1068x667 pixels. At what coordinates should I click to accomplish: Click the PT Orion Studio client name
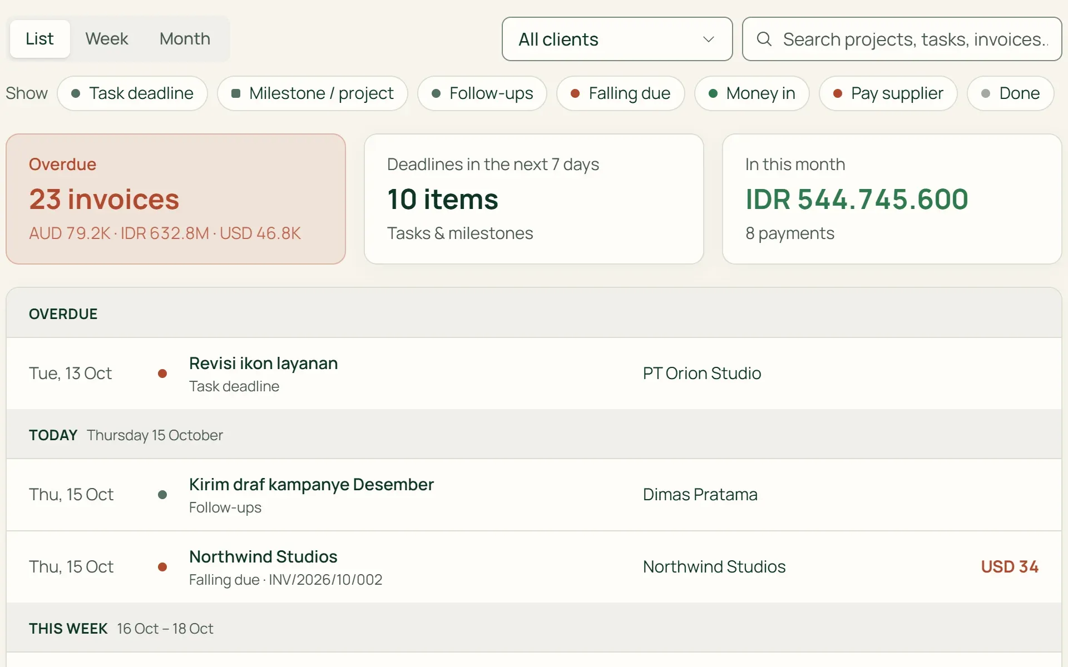click(x=702, y=374)
